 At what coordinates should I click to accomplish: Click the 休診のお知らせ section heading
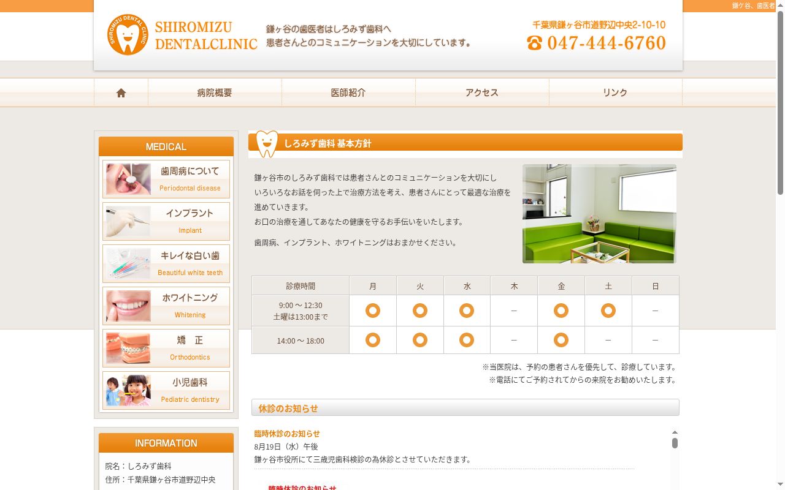(x=465, y=408)
